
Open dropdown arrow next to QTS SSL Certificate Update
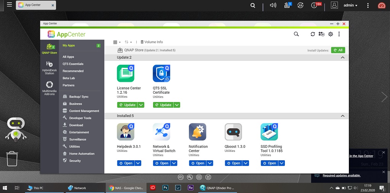pos(177,105)
